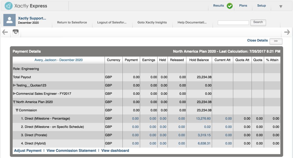Click View dashboard link
The image size is (293, 158).
pyautogui.click(x=115, y=151)
